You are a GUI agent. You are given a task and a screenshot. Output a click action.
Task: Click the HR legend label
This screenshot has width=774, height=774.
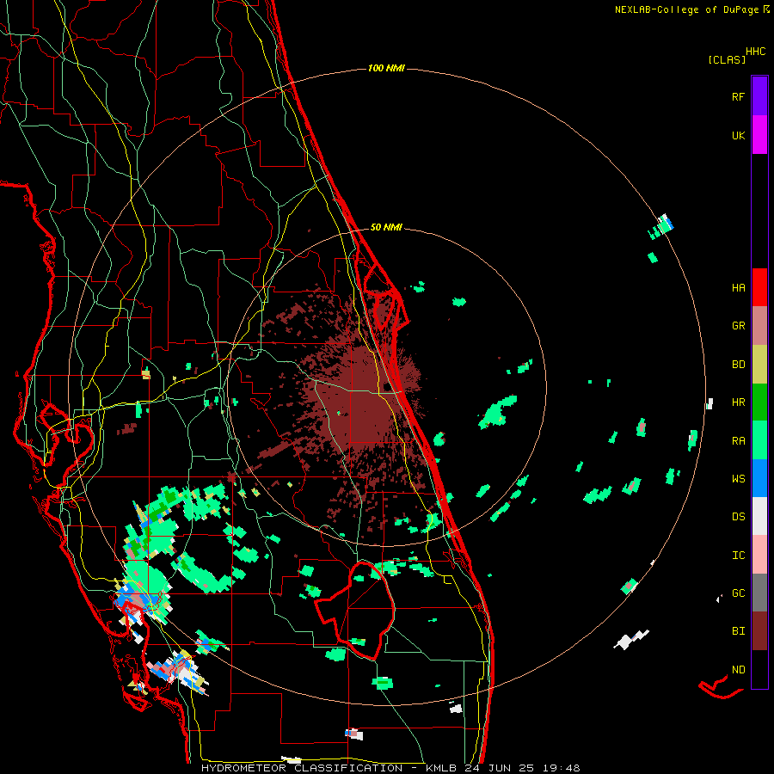(x=738, y=402)
